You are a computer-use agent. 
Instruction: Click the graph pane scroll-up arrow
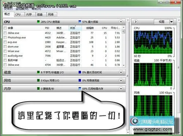click(179, 20)
